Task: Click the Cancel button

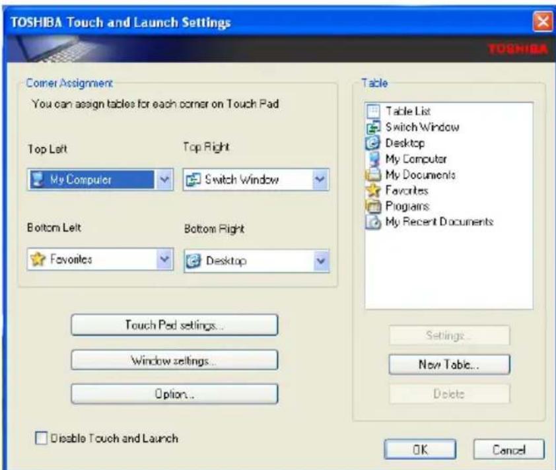Action: click(509, 450)
